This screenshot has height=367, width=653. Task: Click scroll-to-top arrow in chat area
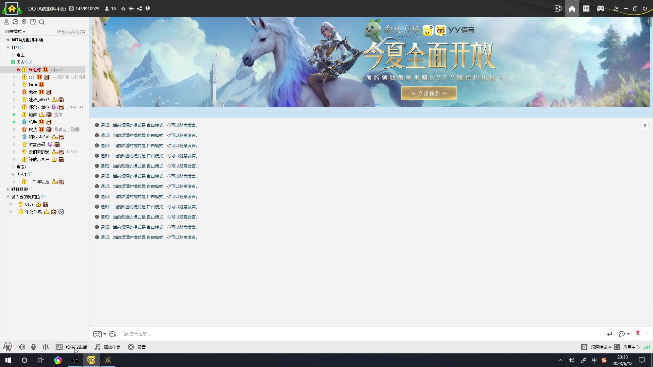645,125
